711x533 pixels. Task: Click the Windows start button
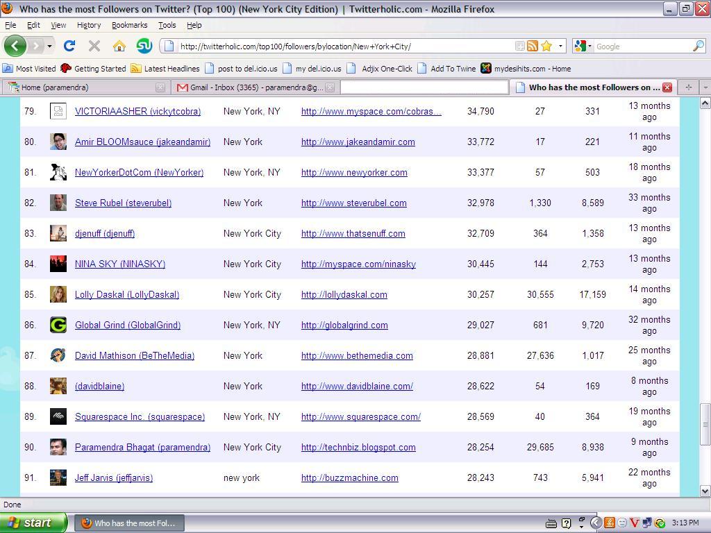(x=33, y=523)
